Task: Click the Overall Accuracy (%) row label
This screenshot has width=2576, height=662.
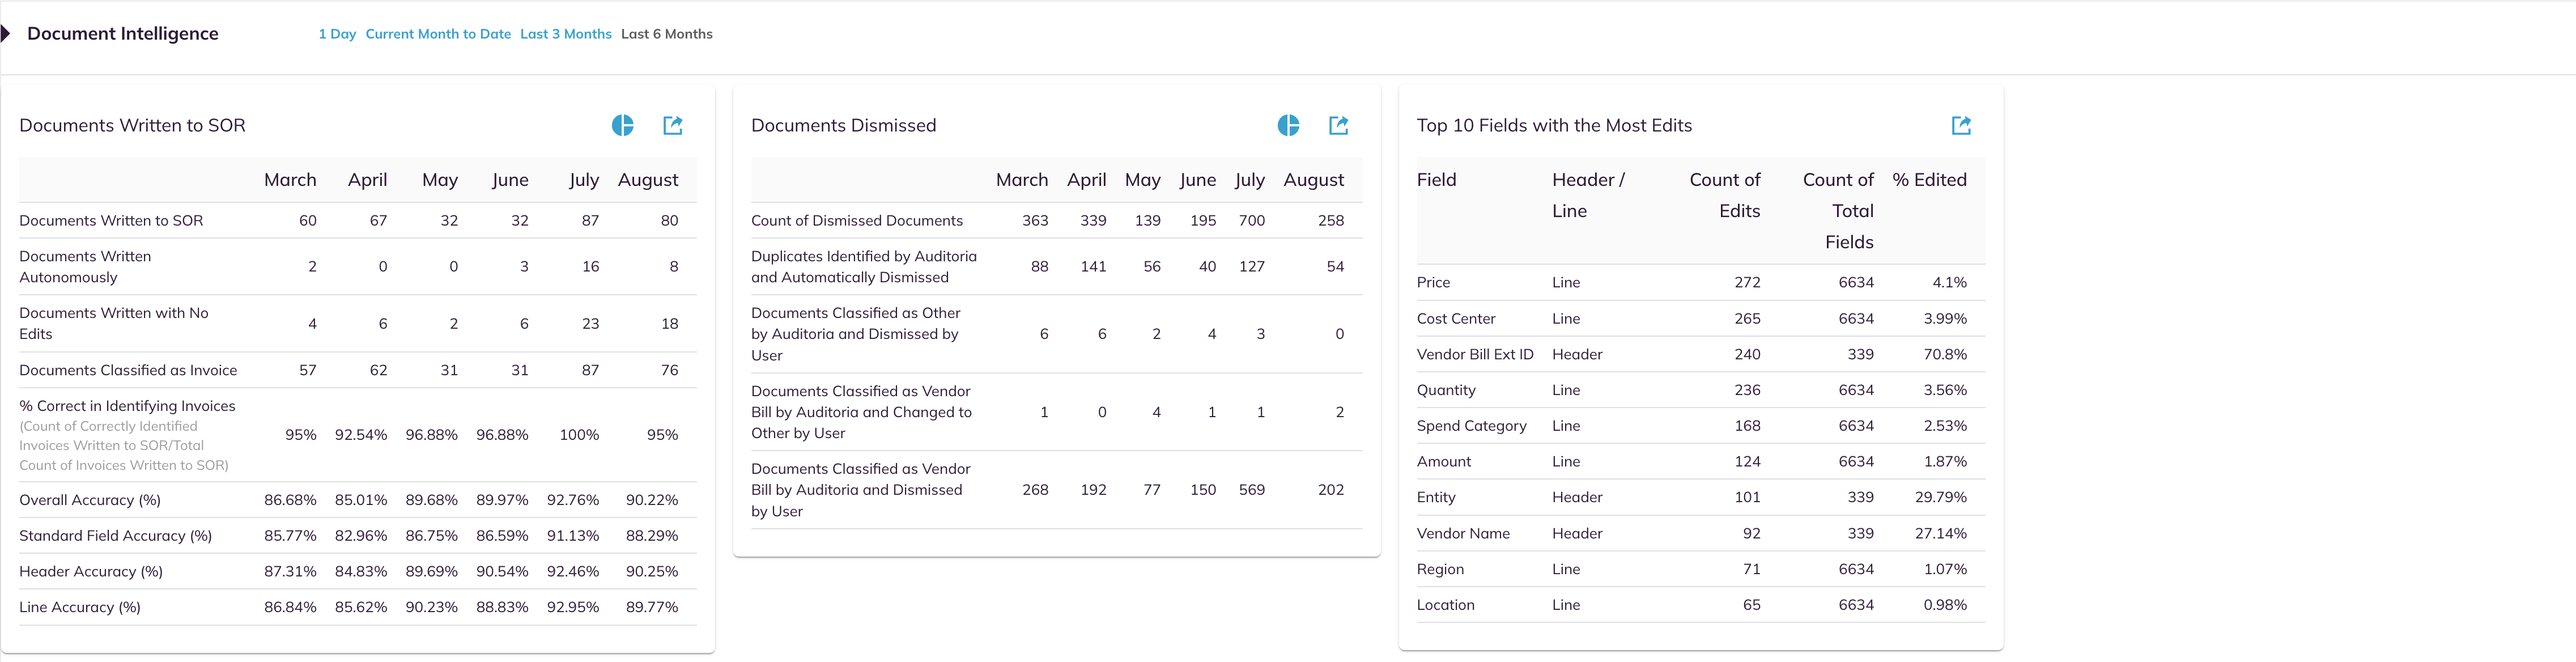Action: click(x=90, y=500)
